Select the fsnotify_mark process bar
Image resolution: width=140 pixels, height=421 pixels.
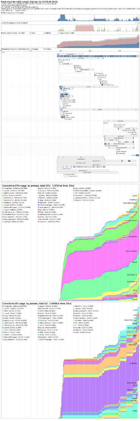[81, 163]
